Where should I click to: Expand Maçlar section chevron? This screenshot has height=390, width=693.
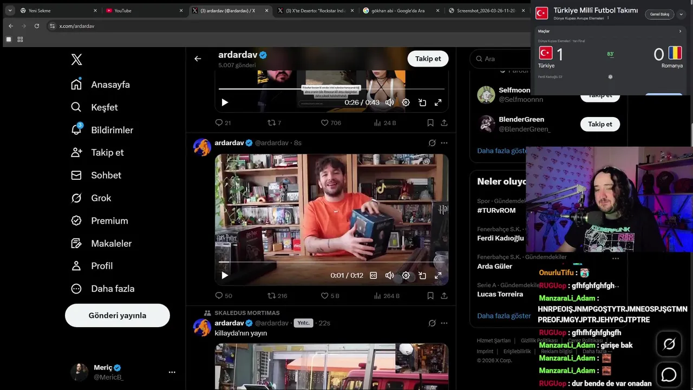click(680, 31)
